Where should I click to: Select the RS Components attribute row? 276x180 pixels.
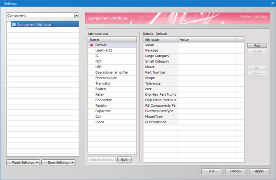[194, 106]
